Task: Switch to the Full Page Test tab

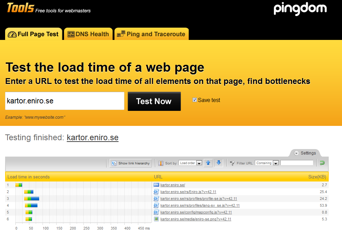Action: pos(34,34)
